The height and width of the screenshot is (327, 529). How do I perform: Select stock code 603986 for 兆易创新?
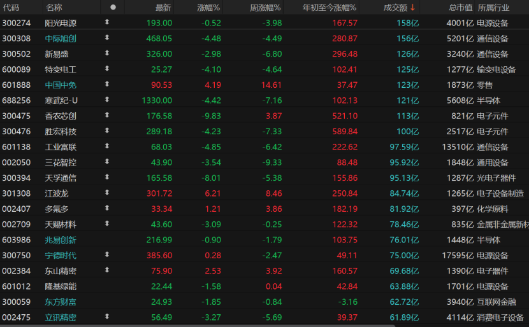17,240
